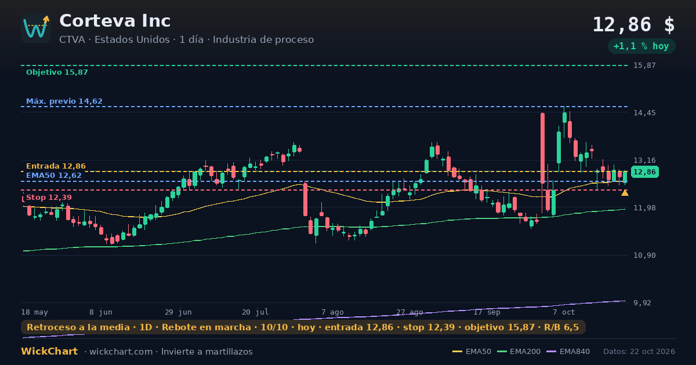Click the 7 oct date on the time axis
This screenshot has width=696, height=365.
564,312
